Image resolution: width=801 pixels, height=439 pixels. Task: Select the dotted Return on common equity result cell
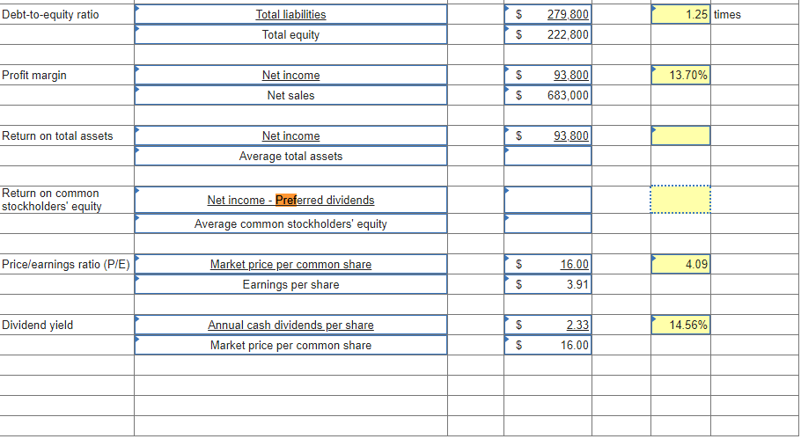coord(680,199)
